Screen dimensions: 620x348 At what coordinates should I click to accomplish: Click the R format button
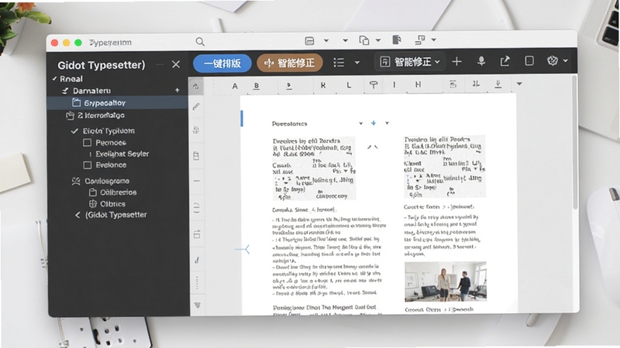323,85
